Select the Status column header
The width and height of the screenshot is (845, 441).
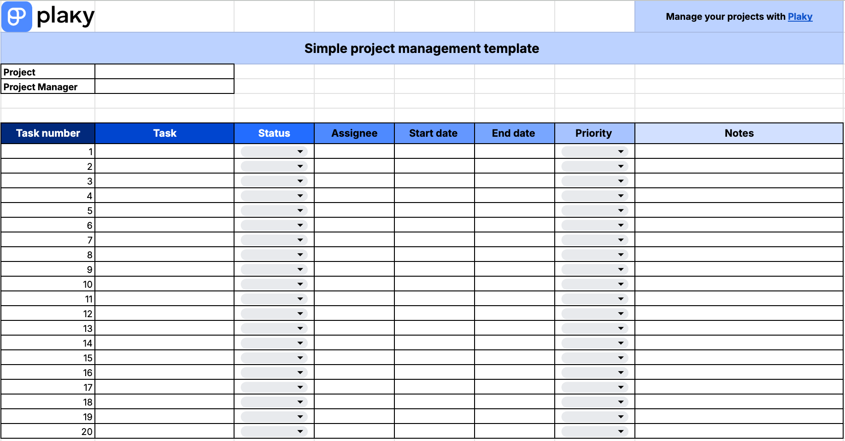[274, 133]
